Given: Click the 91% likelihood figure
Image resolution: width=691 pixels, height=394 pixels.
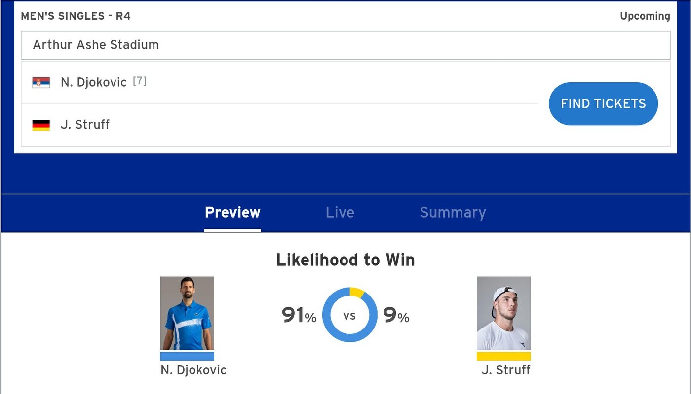Looking at the screenshot, I should tap(299, 316).
